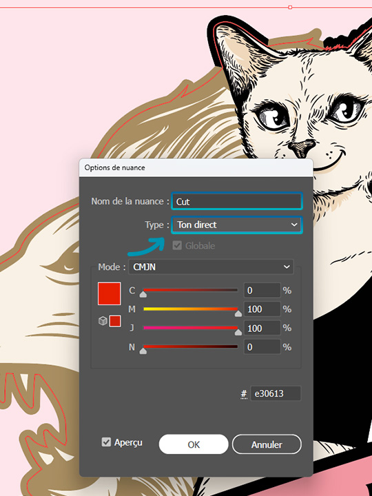Toggle the Globale checkbox
Screen dimensions: 372x496
[x=177, y=245]
